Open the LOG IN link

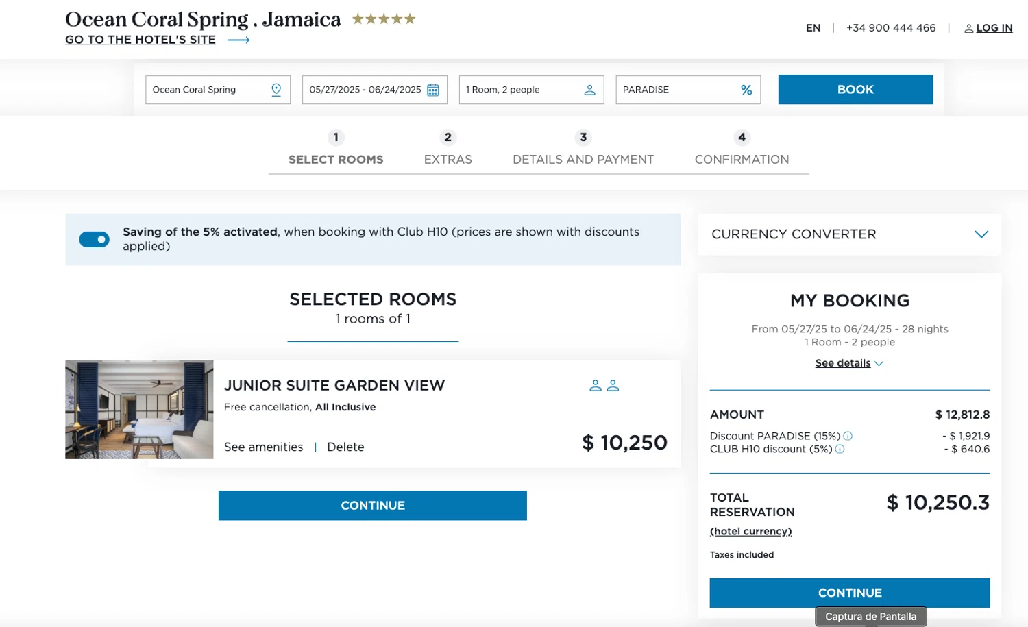pyautogui.click(x=994, y=28)
